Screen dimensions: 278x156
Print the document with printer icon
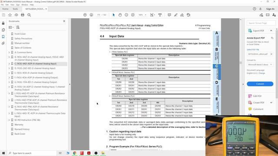23,15
